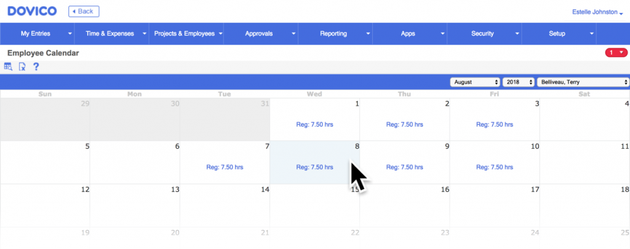Click the Sat column header

584,94
